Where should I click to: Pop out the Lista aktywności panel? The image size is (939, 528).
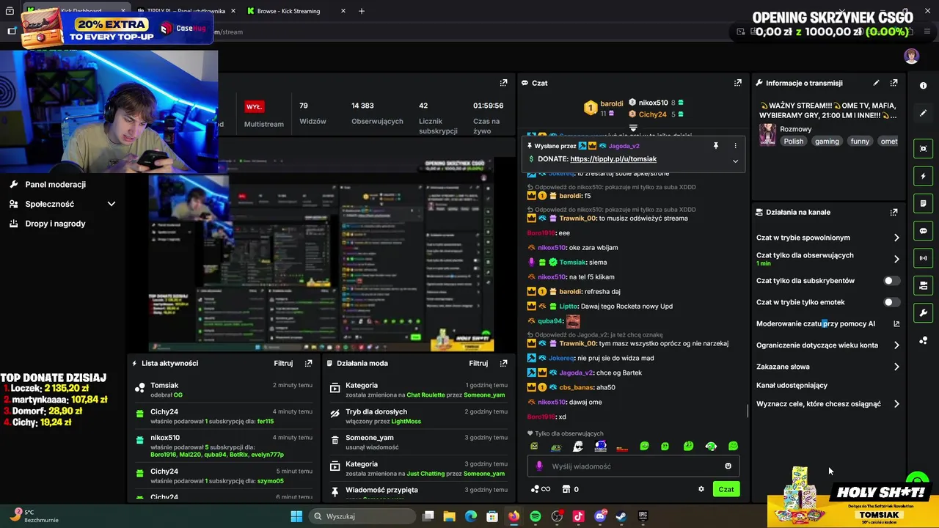tap(308, 363)
